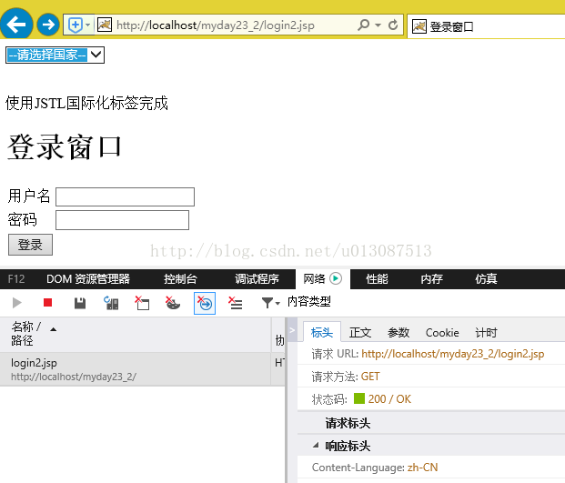Click the GET request method value
Screen dimensions: 565x483
(x=370, y=377)
